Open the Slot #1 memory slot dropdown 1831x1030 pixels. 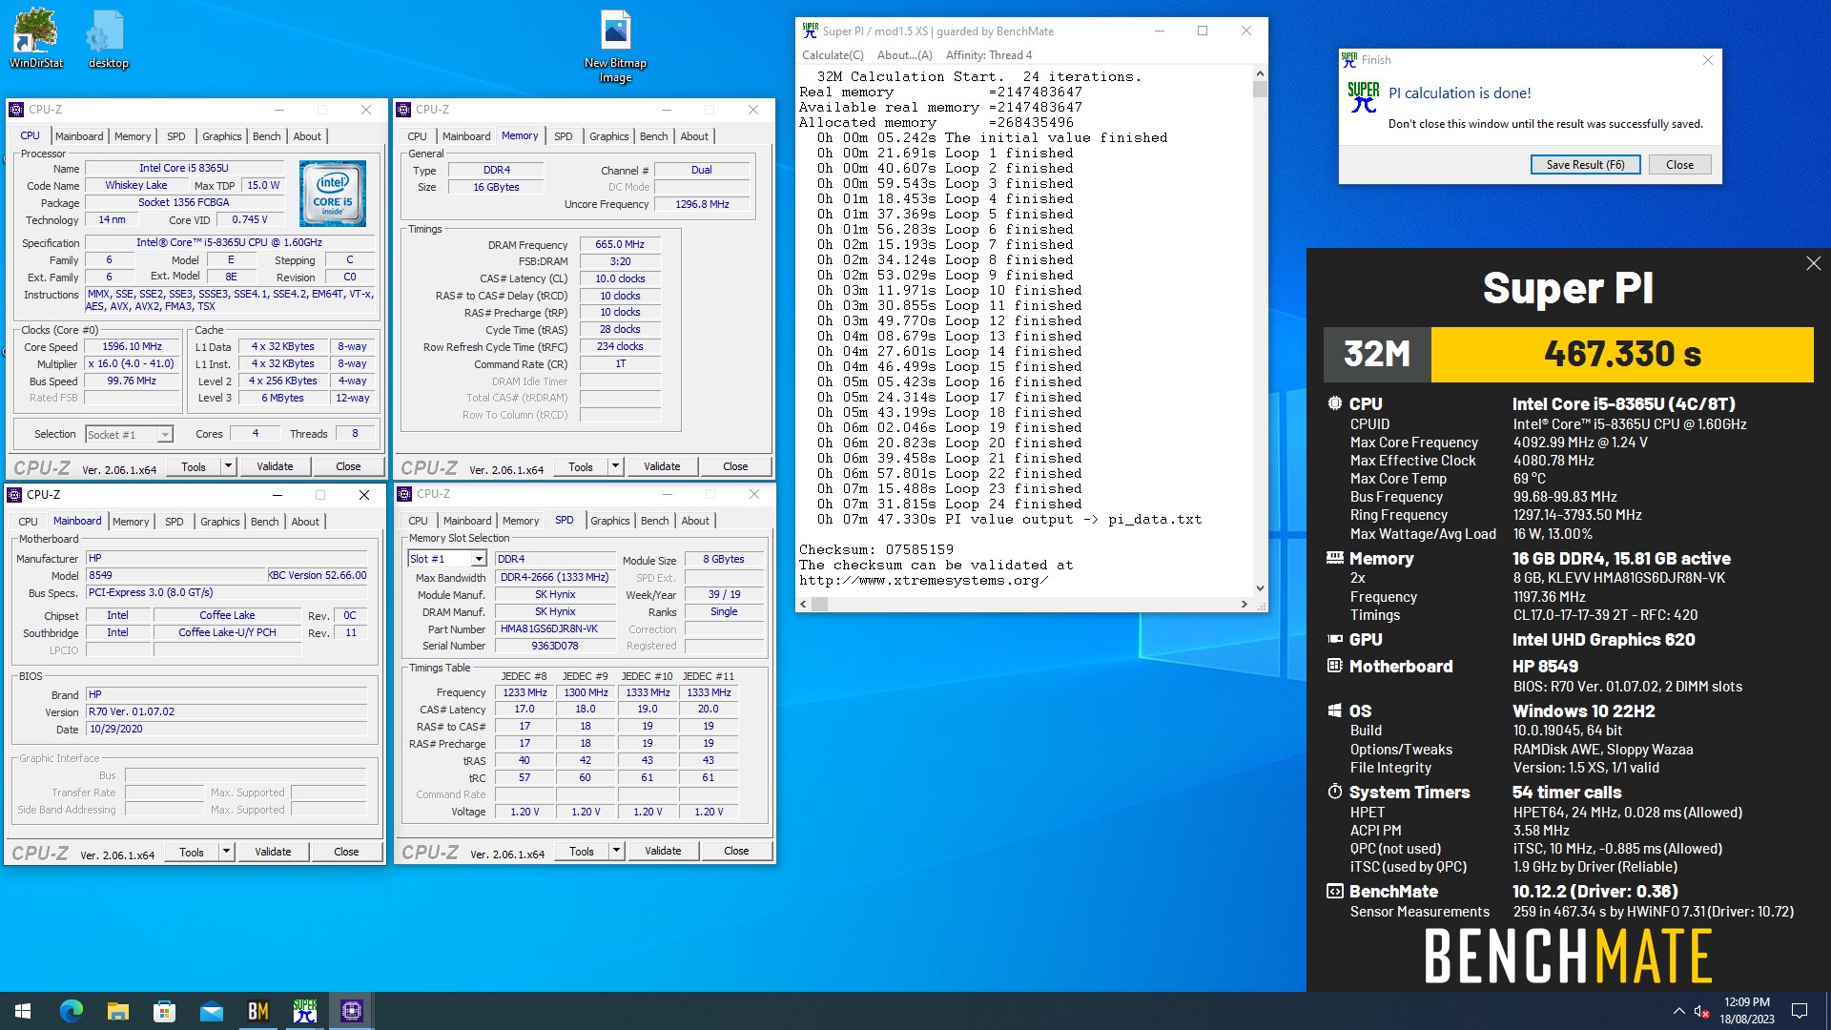click(x=447, y=559)
